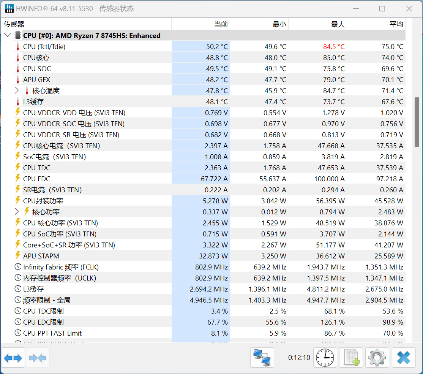The image size is (423, 374).
Task: Open sensor settings gear icon
Action: [x=377, y=358]
